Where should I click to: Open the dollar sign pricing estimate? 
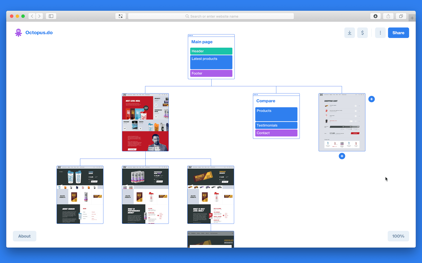(362, 33)
